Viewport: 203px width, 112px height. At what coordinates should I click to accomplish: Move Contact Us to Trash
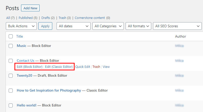click(x=96, y=67)
